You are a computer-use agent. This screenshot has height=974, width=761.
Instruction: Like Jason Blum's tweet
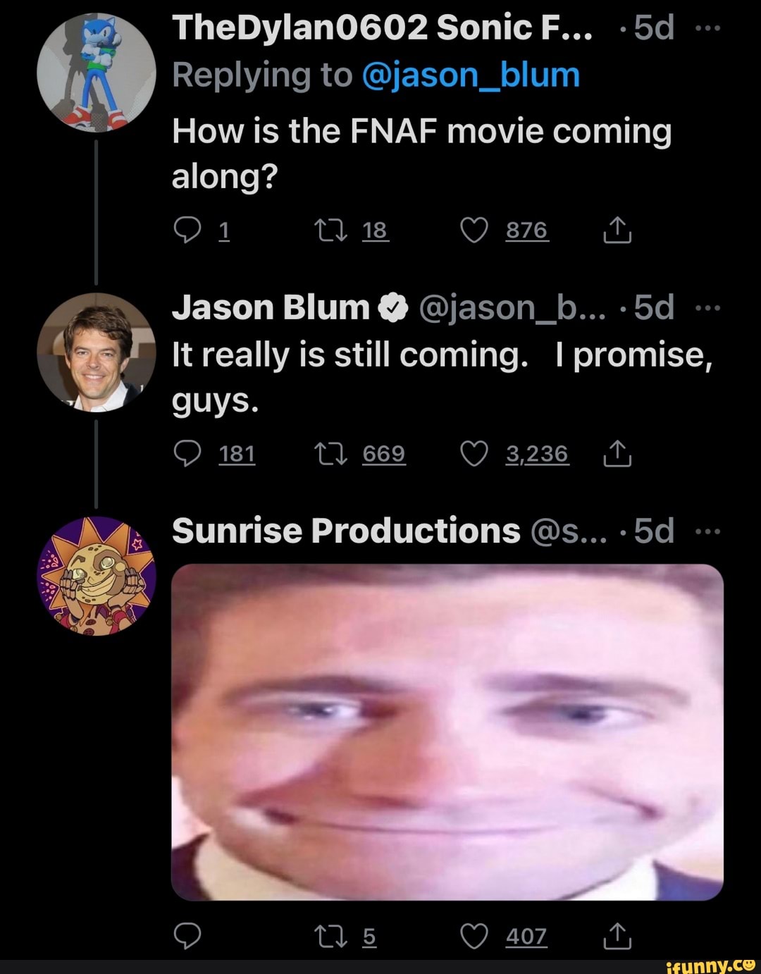474,454
